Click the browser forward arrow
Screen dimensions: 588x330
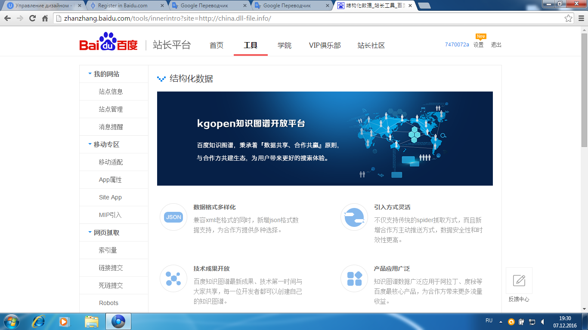pyautogui.click(x=20, y=18)
